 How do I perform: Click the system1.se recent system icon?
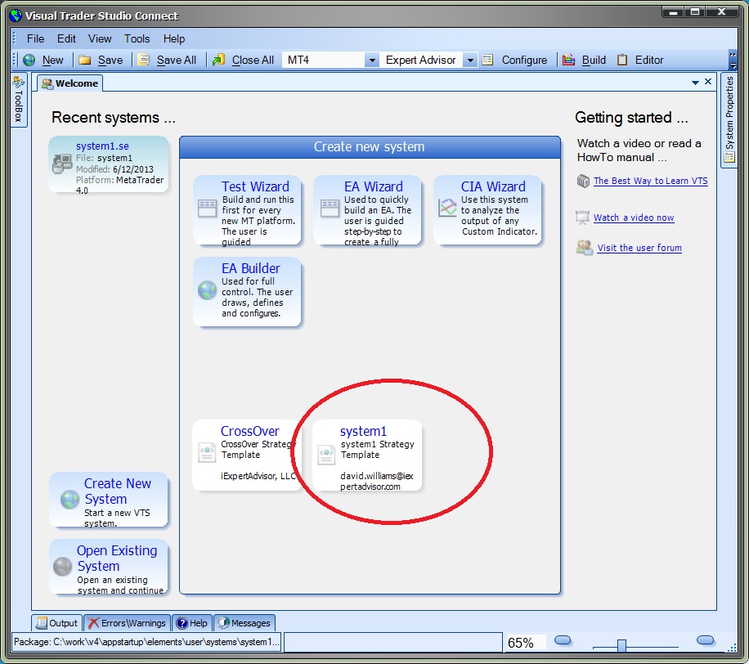[x=62, y=164]
